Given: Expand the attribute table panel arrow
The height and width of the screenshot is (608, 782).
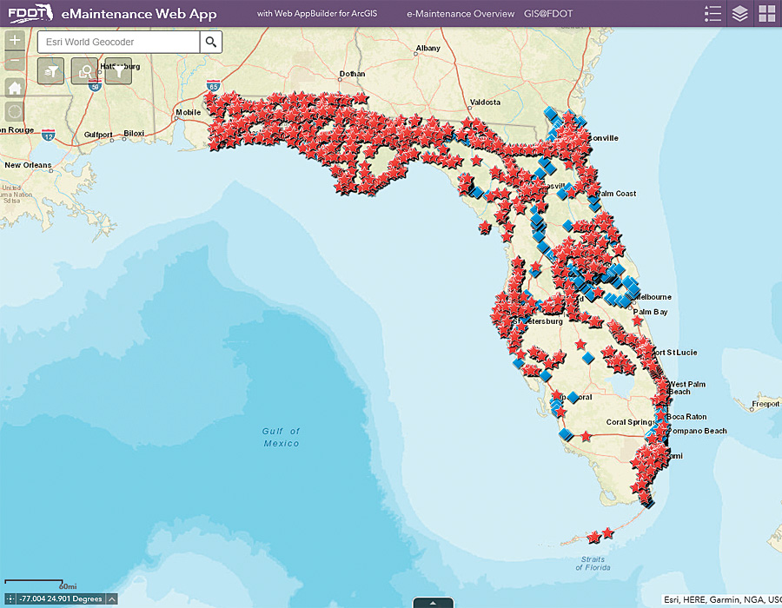Looking at the screenshot, I should (433, 603).
